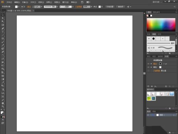178x134 pixels.
Task: Select the Direct Selection tool
Action: pyautogui.click(x=3, y=18)
